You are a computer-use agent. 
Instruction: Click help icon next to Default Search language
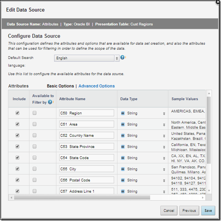pos(122,57)
